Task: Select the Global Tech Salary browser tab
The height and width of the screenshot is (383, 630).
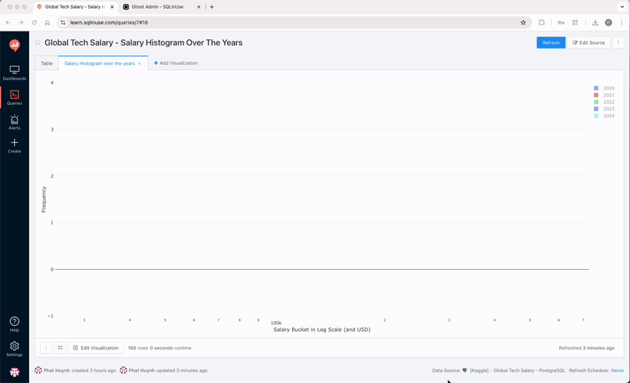Action: tap(75, 7)
